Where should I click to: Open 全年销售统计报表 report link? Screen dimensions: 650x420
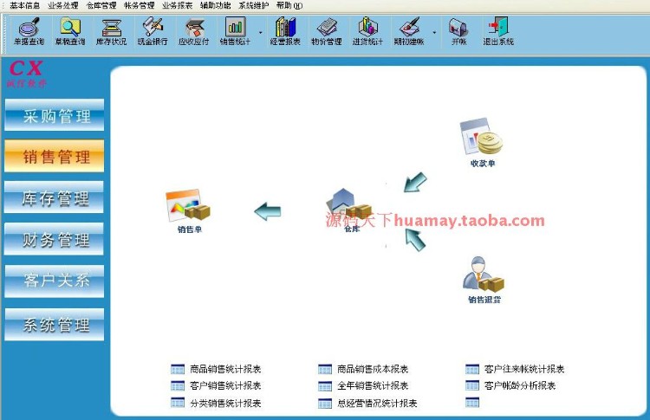point(373,385)
